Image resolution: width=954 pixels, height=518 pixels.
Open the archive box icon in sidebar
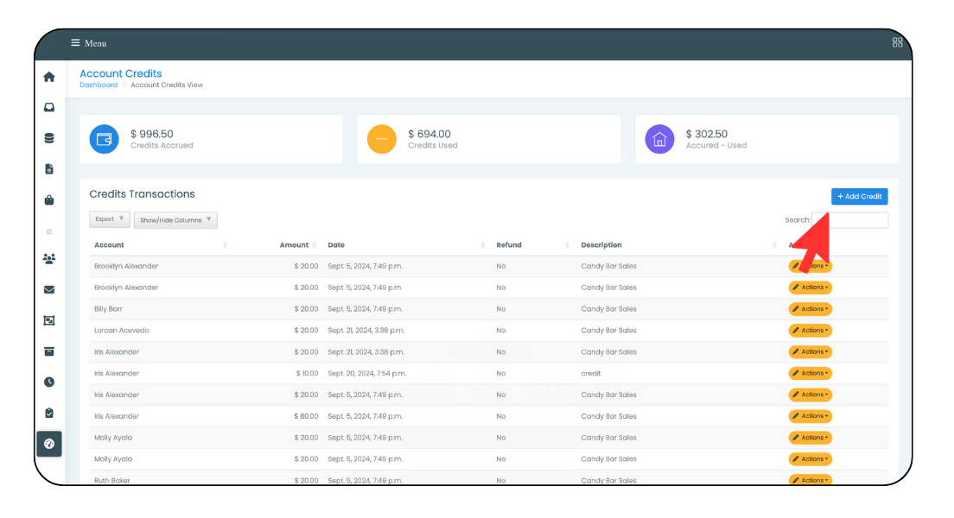tap(49, 351)
